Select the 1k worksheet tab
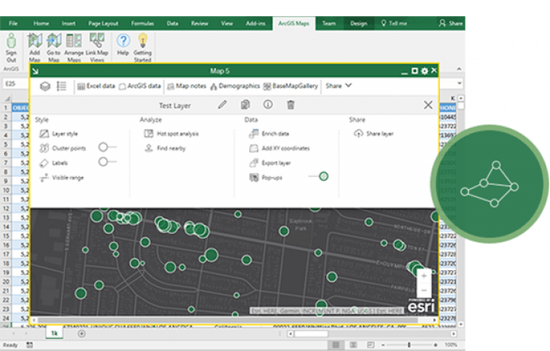The height and width of the screenshot is (351, 550). point(54,333)
